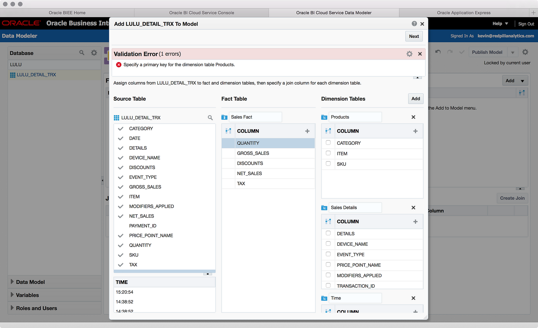This screenshot has width=538, height=328.
Task: Add a column to the Sales Fact table
Action: (307, 131)
